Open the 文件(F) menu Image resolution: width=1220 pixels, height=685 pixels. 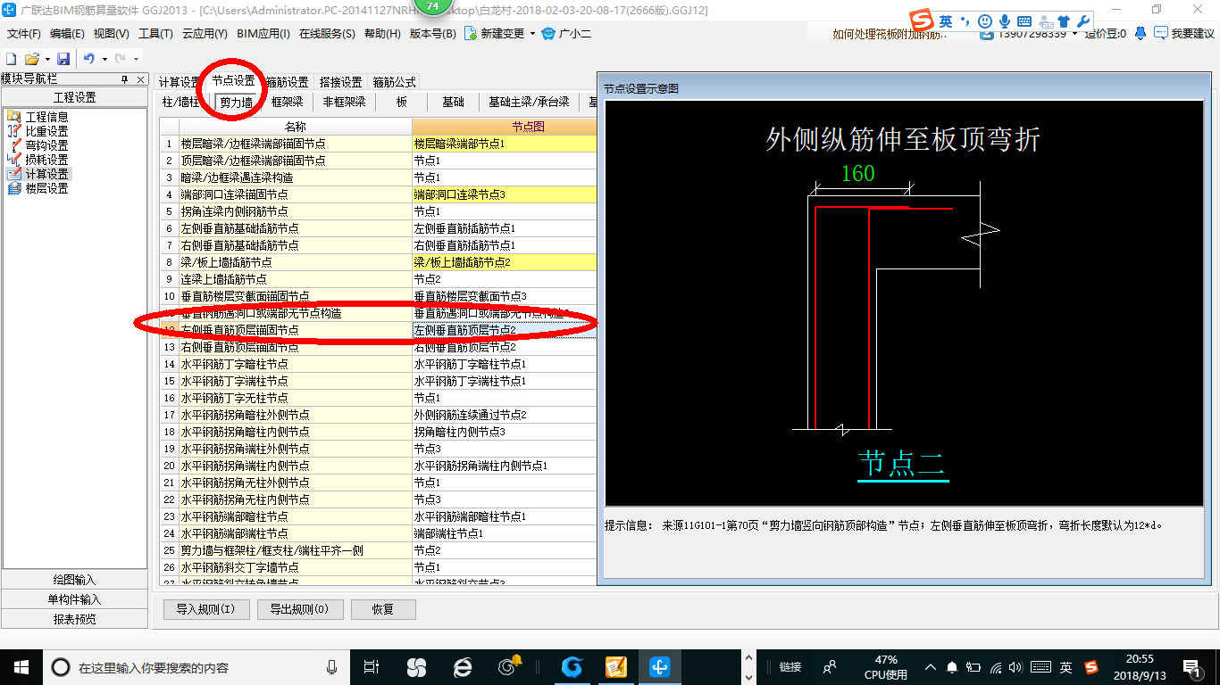click(x=24, y=34)
